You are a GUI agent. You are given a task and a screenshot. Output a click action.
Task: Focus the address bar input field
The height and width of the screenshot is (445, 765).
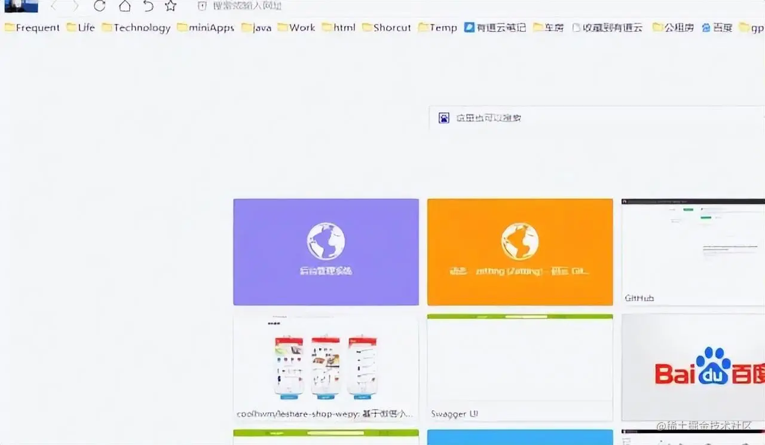478,6
